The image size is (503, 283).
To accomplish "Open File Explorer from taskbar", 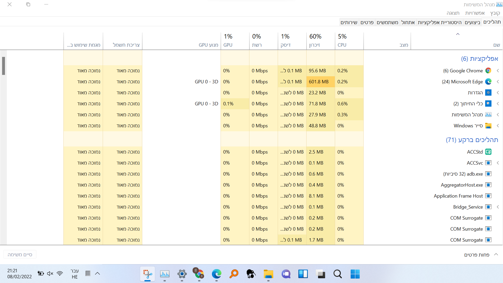I will click(x=268, y=274).
